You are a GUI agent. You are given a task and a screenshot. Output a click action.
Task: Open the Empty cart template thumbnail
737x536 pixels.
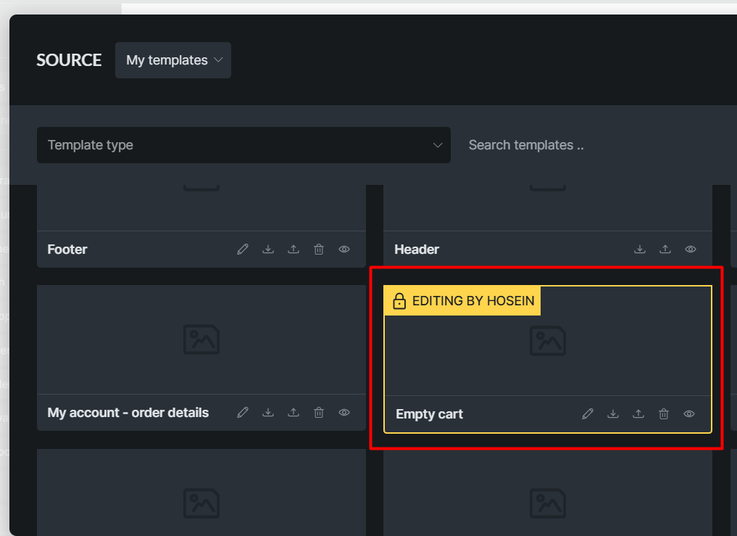(x=548, y=341)
